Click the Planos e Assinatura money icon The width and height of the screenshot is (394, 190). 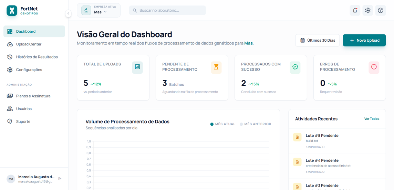10,96
